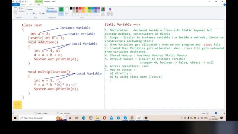Viewport: 238px width, 134px height.
Task: Toggle Italic text formatting
Action: tap(37, 13)
